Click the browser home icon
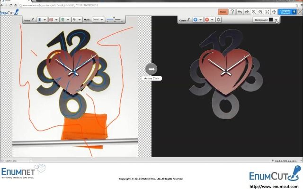 16,5
